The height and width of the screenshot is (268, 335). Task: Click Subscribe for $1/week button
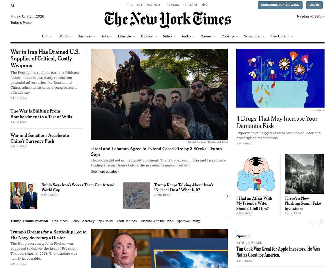(280, 5)
